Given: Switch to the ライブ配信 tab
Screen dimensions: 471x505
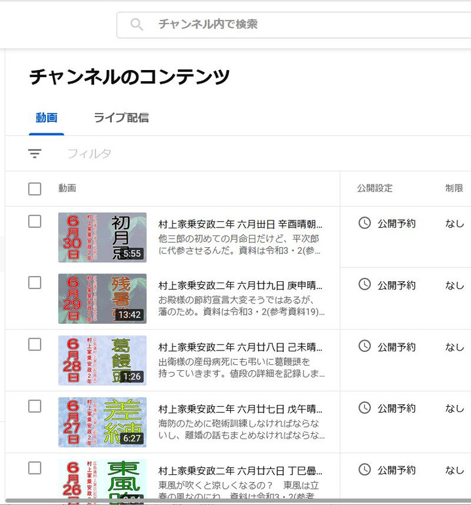Looking at the screenshot, I should (121, 118).
